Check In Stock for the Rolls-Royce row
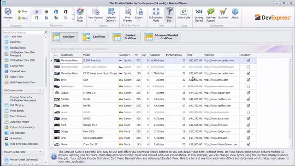 [x=248, y=86]
